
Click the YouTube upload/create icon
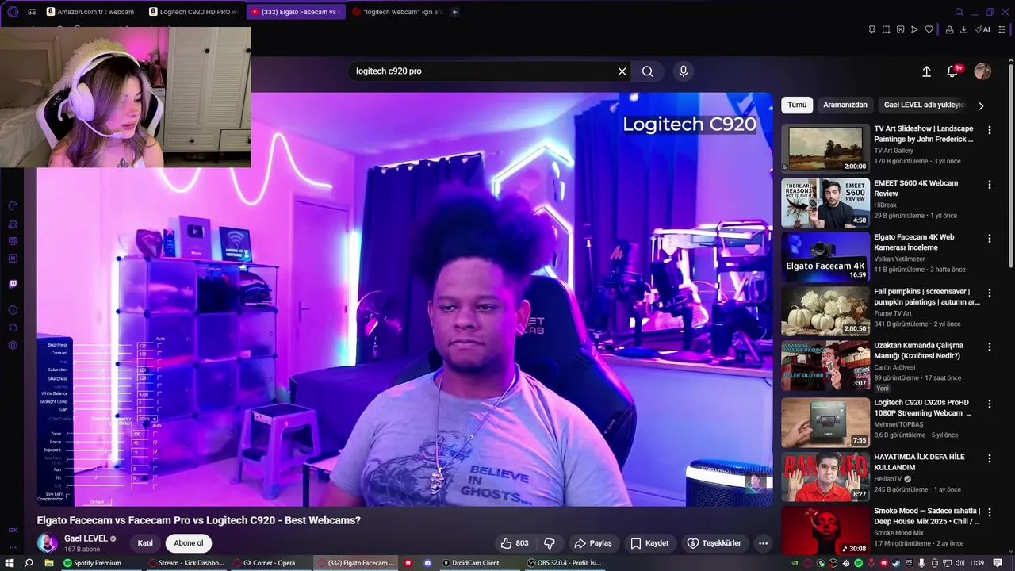click(926, 71)
